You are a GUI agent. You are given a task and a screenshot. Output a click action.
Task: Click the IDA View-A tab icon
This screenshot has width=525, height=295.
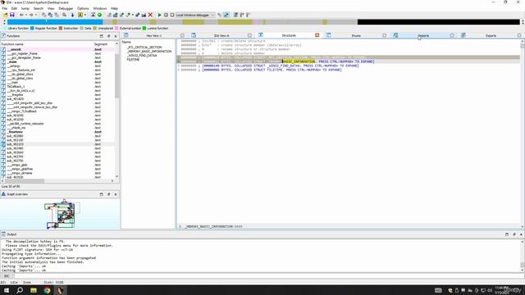[x=194, y=35]
